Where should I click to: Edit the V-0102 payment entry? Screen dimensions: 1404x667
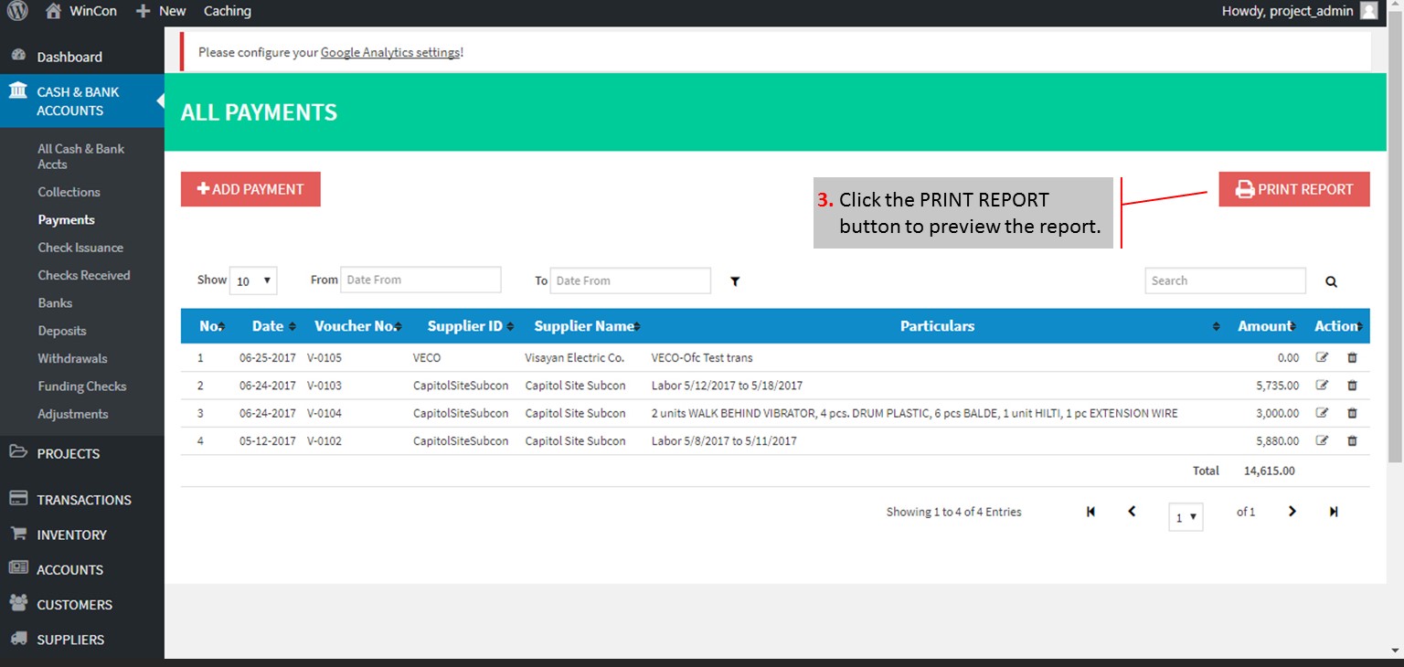(x=1322, y=441)
